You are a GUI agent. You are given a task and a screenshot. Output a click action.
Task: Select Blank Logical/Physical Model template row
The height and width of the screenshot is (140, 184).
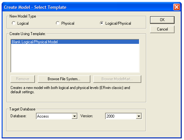[75, 42]
